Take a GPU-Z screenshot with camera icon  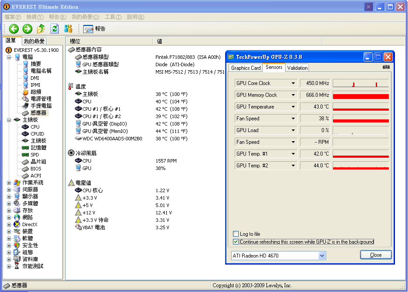[386, 67]
